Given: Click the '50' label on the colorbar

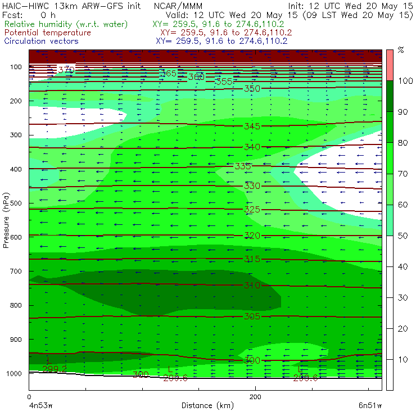Looking at the screenshot, I should point(403,236).
